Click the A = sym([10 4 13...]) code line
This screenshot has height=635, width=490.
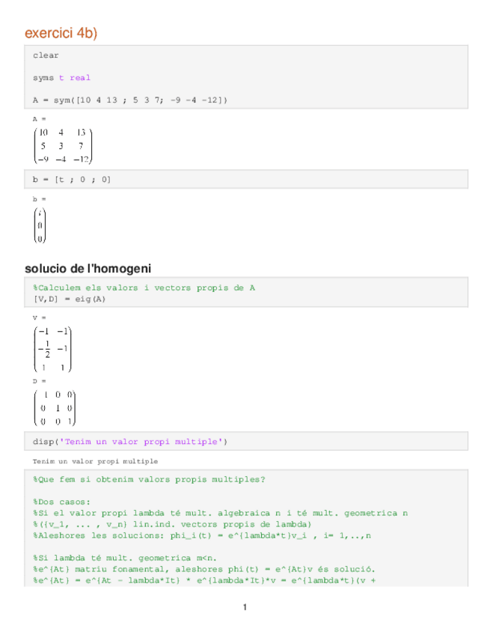coord(130,100)
